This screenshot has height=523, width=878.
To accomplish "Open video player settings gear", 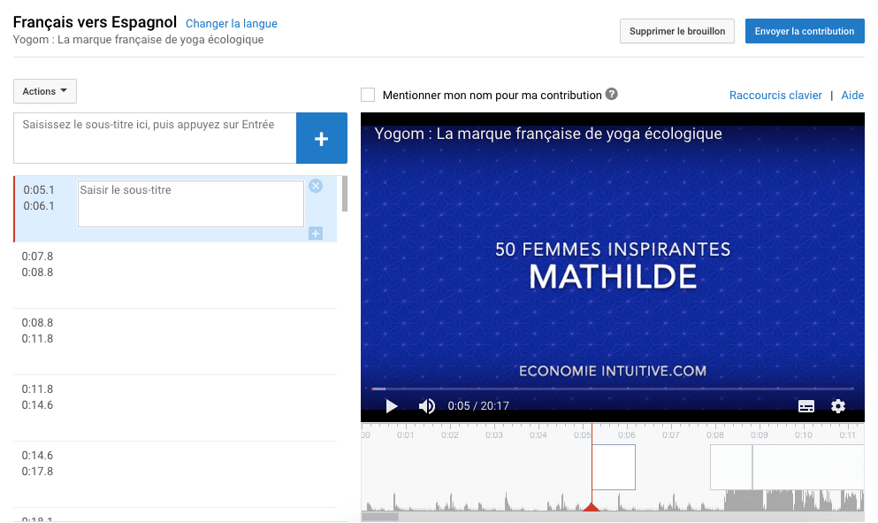I will (x=838, y=406).
